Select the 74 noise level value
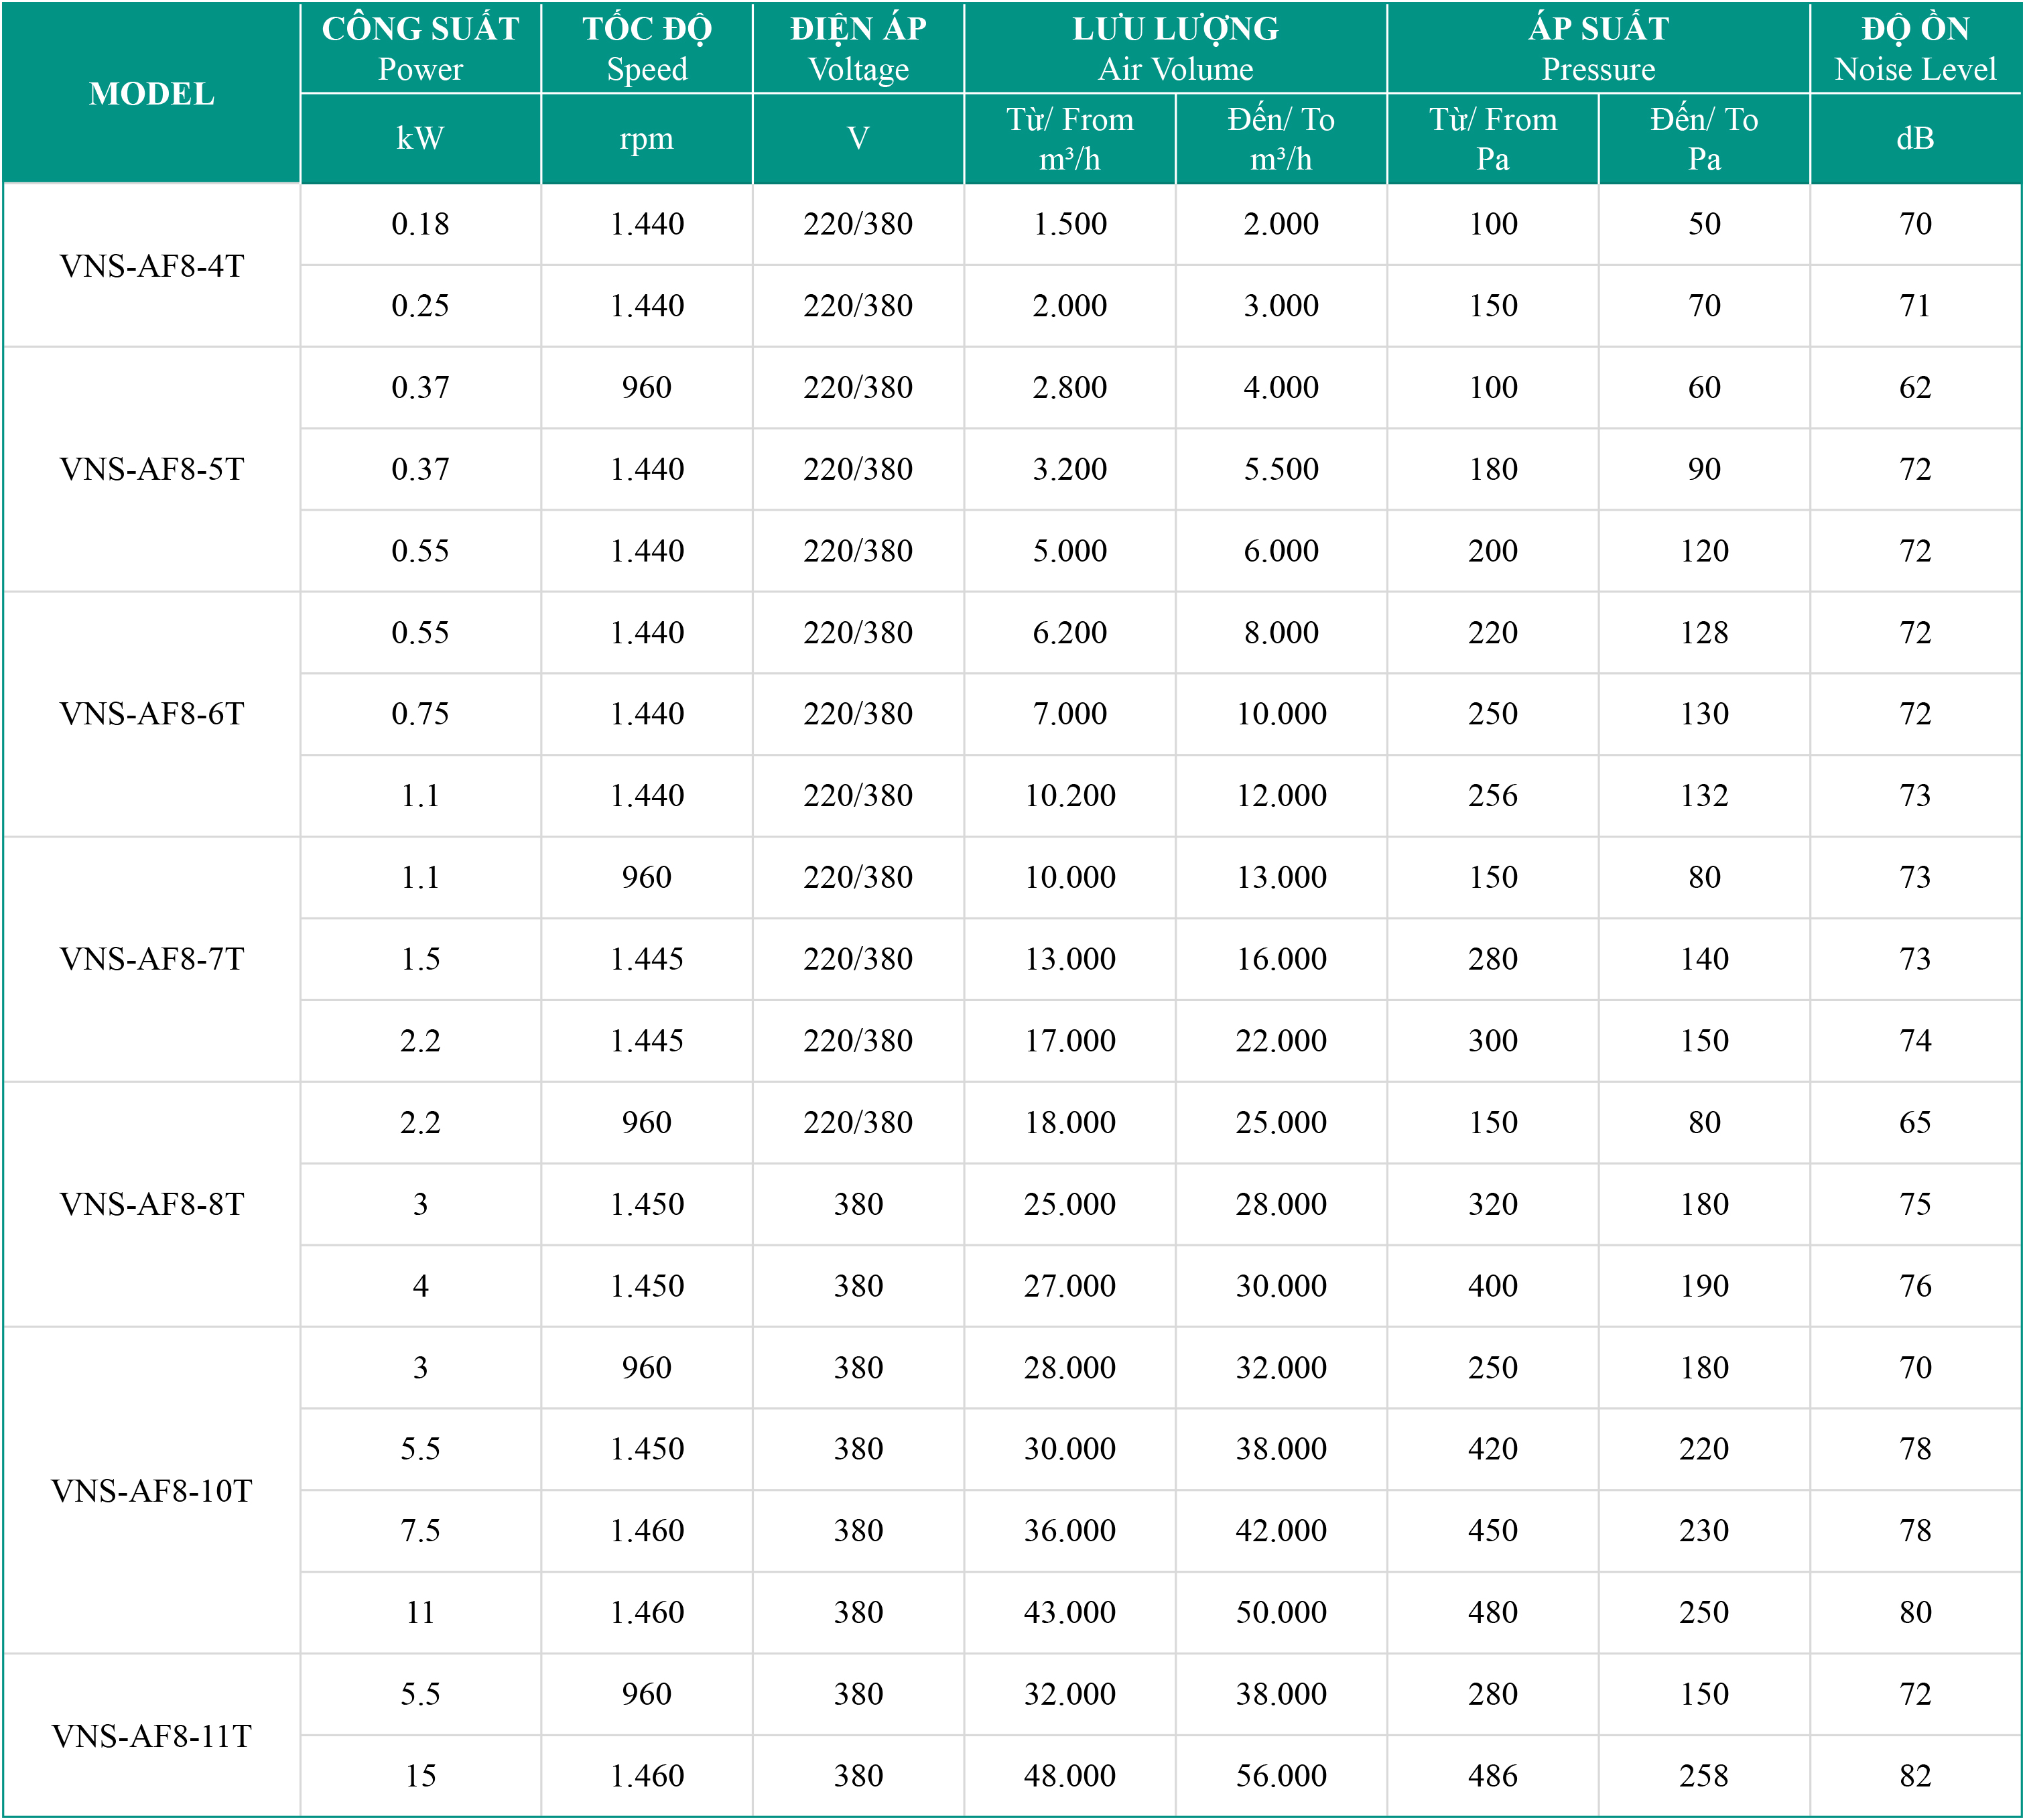 point(1915,1041)
